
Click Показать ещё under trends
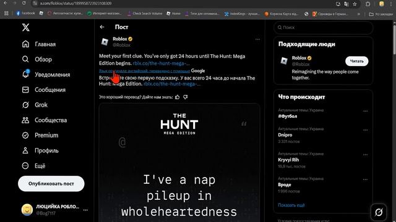(291, 205)
